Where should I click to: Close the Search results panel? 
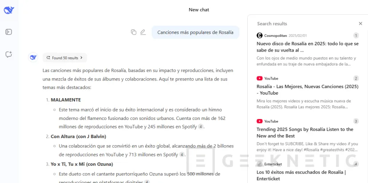point(360,24)
